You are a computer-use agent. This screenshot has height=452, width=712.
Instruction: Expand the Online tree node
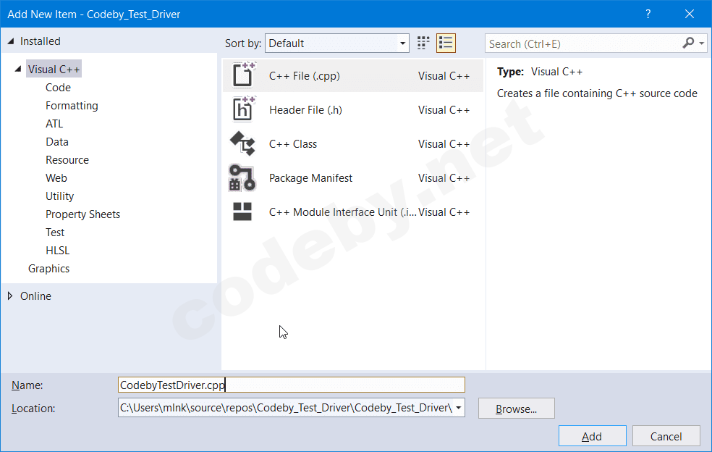pyautogui.click(x=10, y=296)
